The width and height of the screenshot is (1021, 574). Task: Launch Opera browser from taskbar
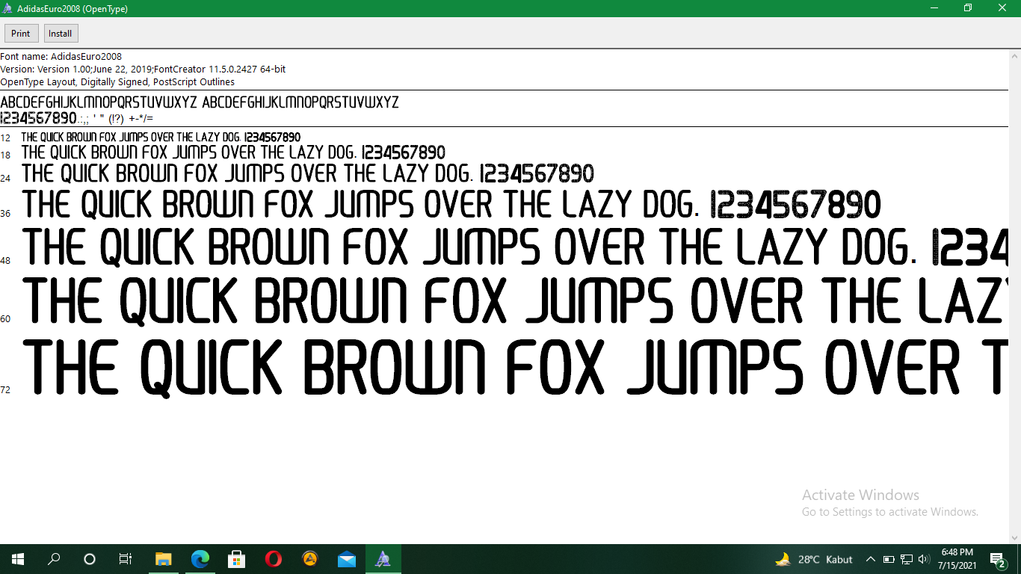tap(273, 559)
